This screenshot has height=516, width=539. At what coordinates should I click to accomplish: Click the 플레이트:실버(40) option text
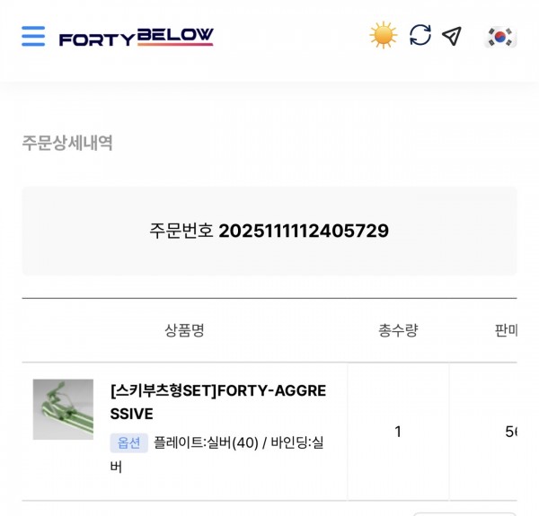[x=206, y=442]
